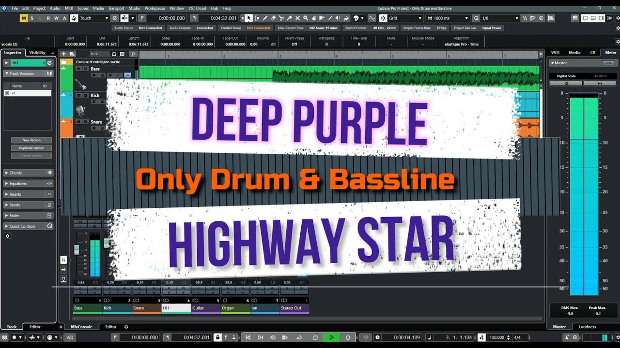
Task: Enable Write automation on Bass track
Action: pyautogui.click(x=101, y=75)
